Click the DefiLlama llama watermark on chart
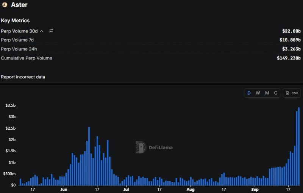The height and width of the screenshot is (193, 303). coord(141,147)
